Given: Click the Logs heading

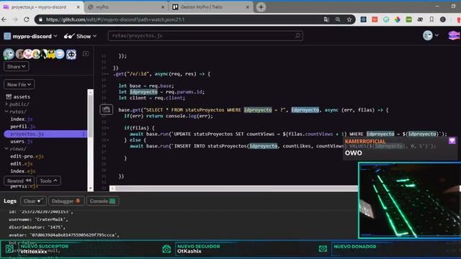Looking at the screenshot, I should pyautogui.click(x=10, y=201).
